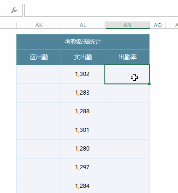
Task: Select the cell containing 1,301
Action: click(x=83, y=130)
